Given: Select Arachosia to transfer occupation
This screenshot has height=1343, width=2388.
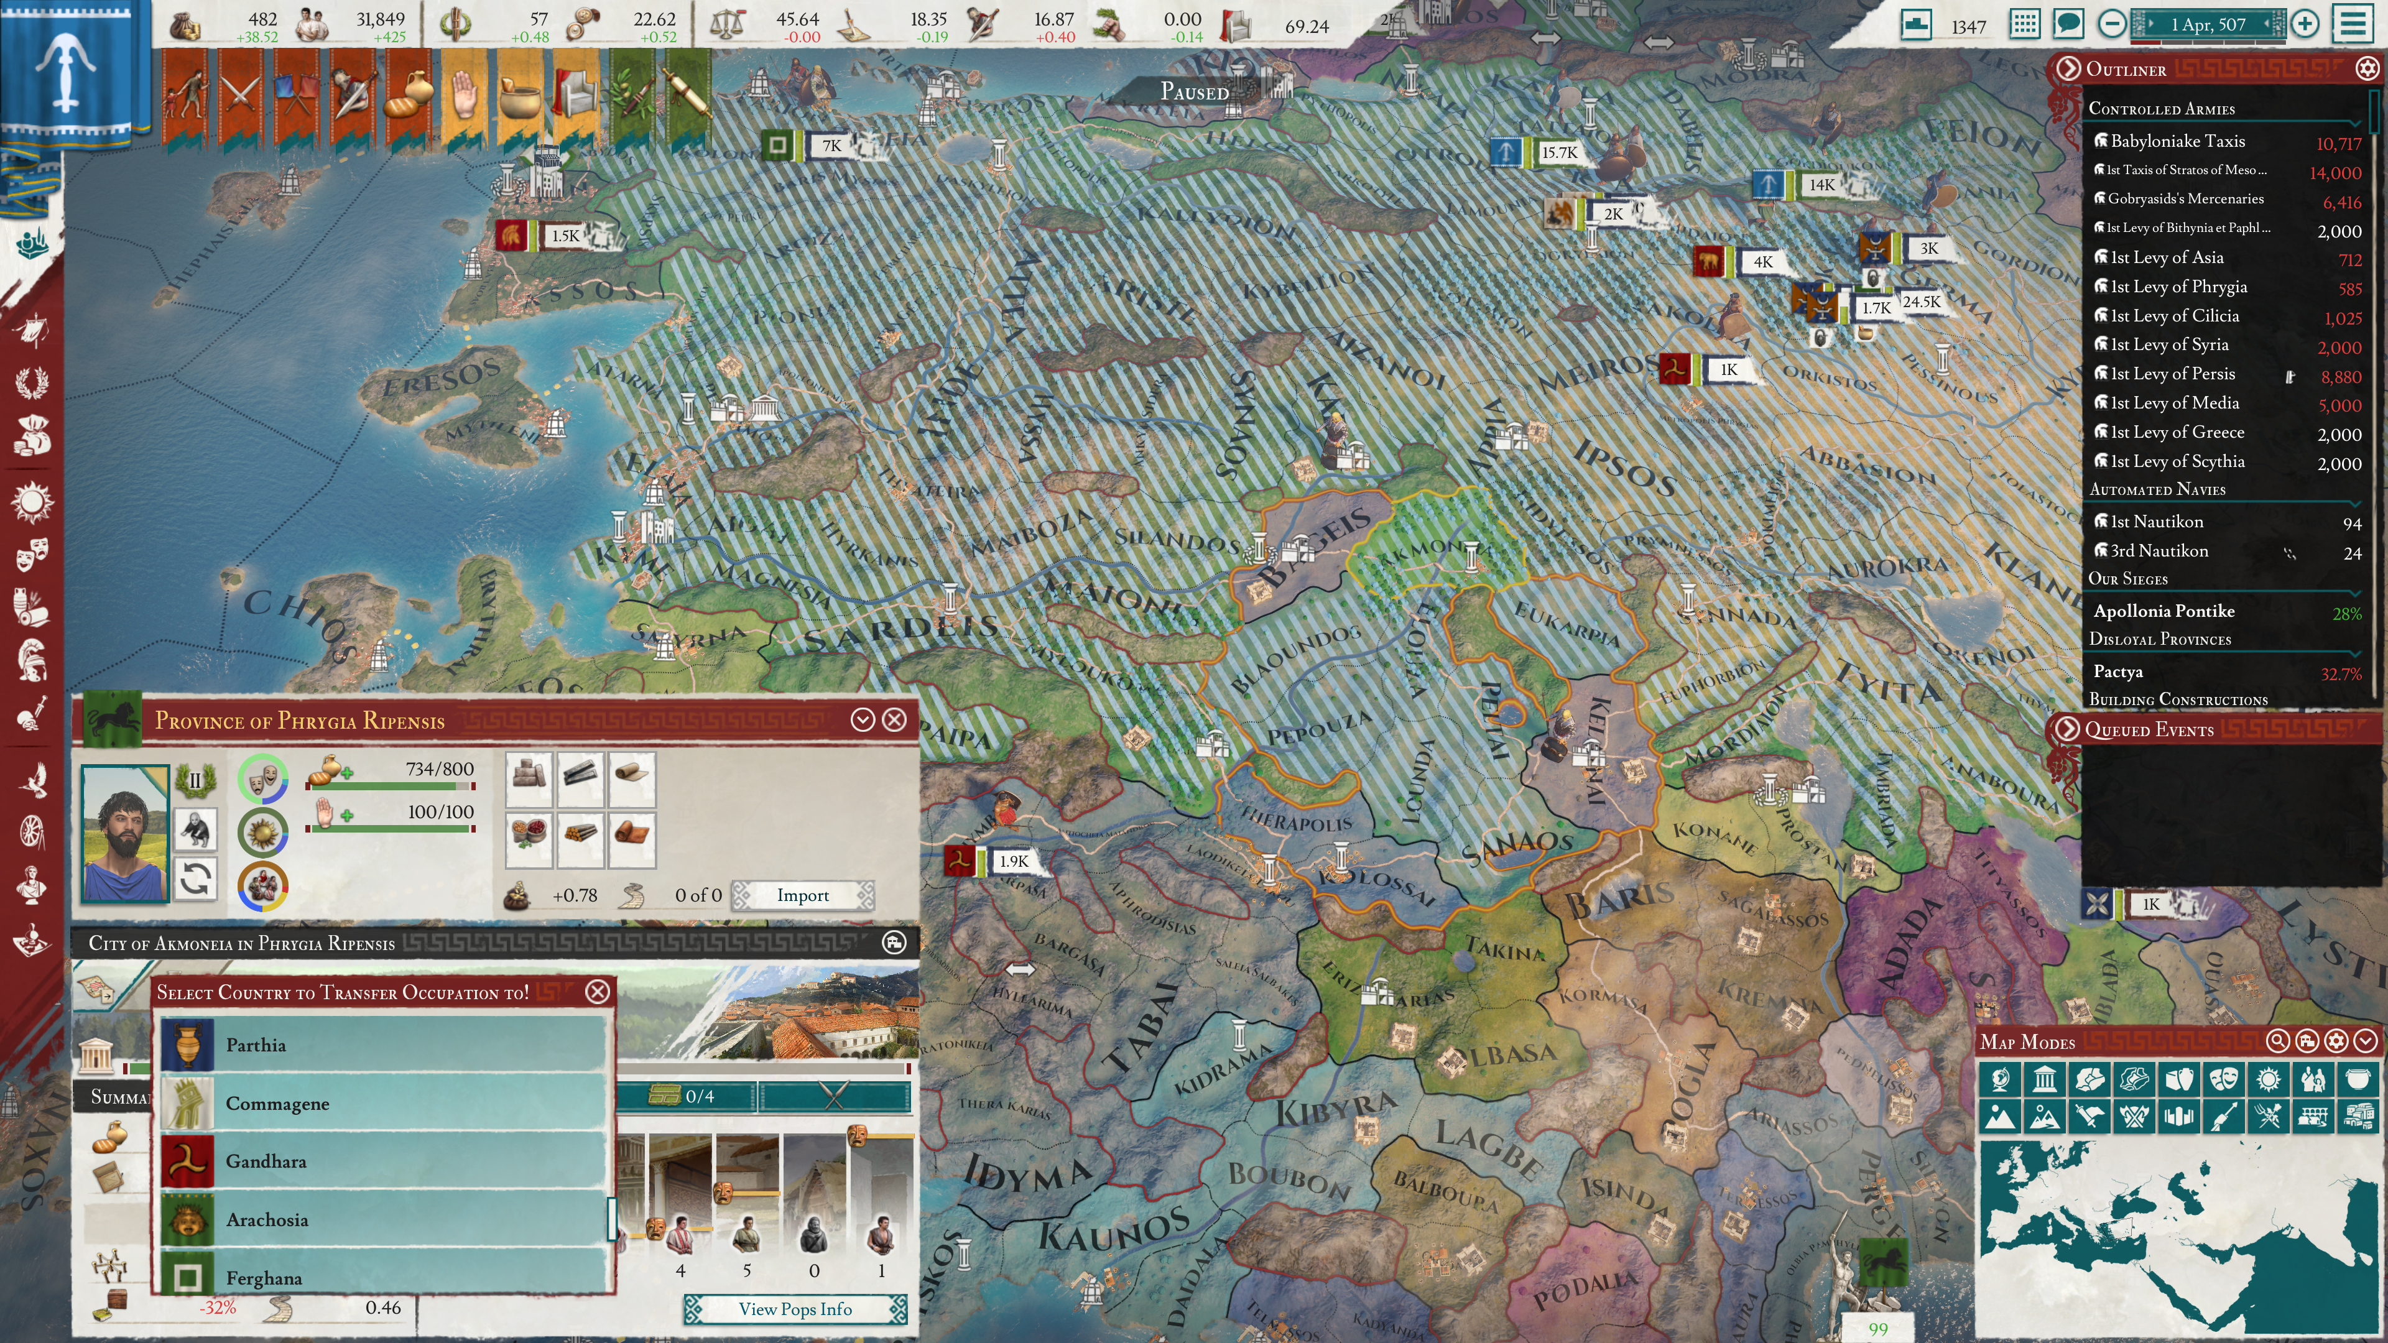Looking at the screenshot, I should tap(384, 1220).
